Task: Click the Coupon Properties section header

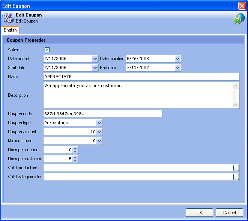Action: click(x=124, y=40)
